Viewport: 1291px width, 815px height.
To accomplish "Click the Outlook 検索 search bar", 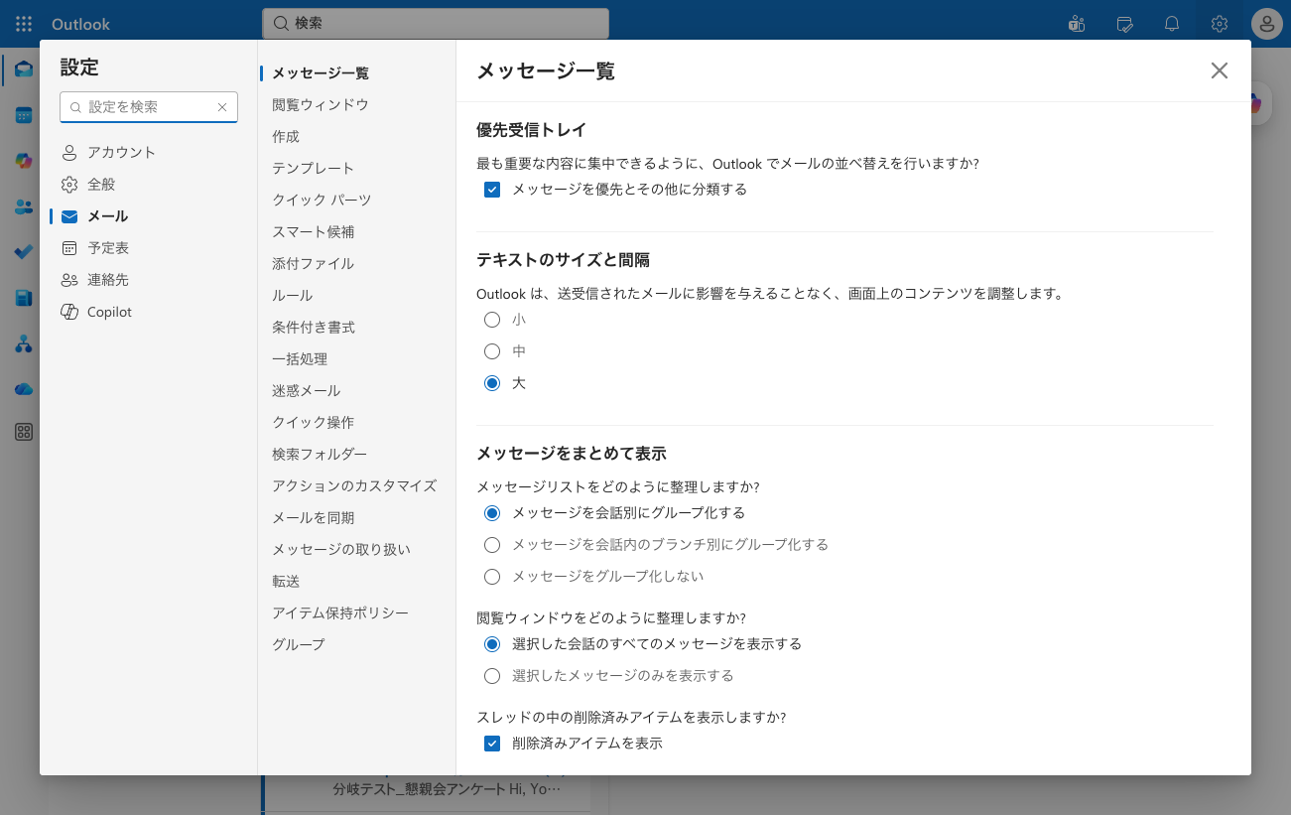I will coord(436,23).
